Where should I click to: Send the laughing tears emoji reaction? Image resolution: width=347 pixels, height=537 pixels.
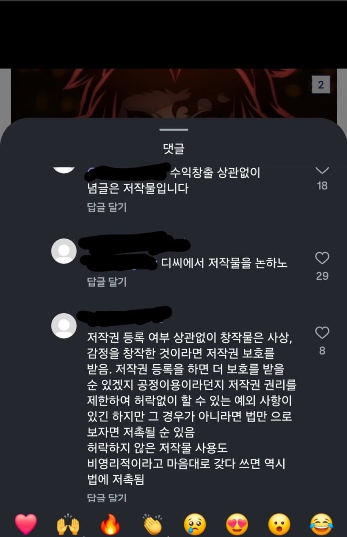pyautogui.click(x=321, y=524)
